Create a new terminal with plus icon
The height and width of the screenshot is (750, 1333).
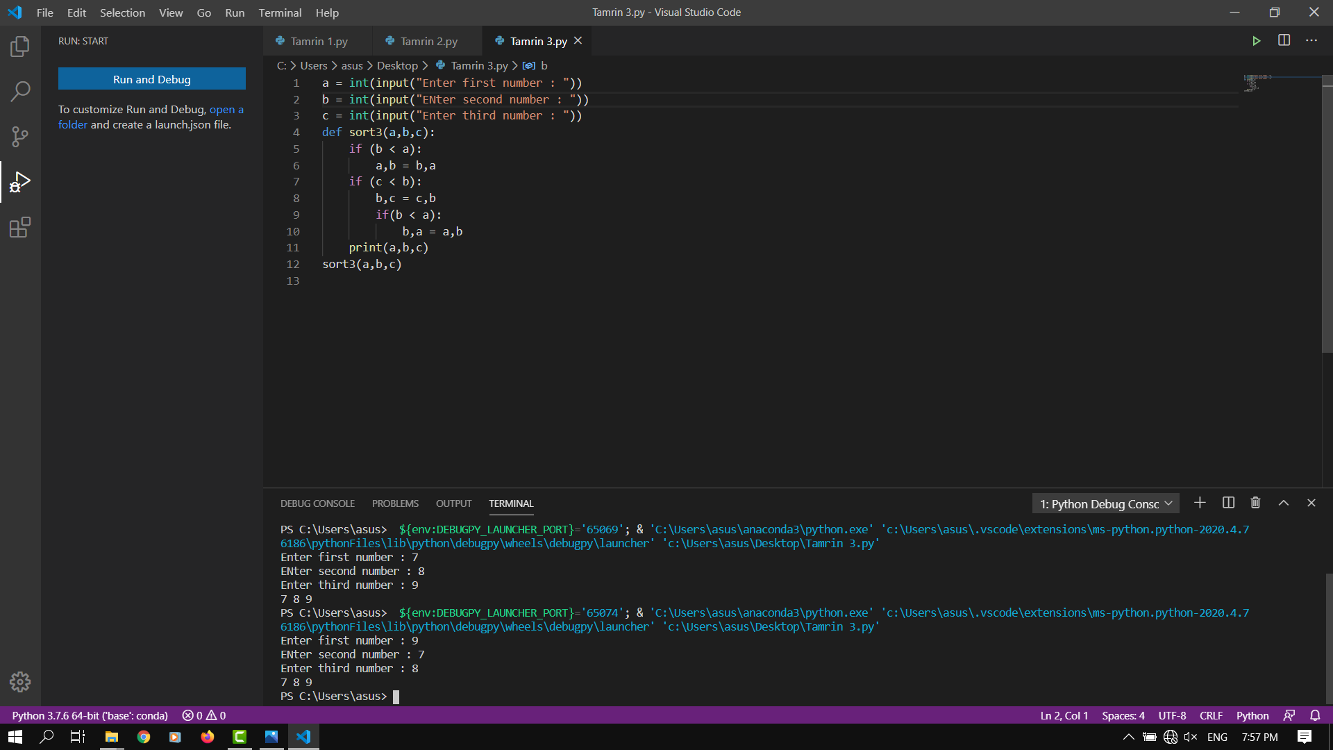(x=1200, y=503)
